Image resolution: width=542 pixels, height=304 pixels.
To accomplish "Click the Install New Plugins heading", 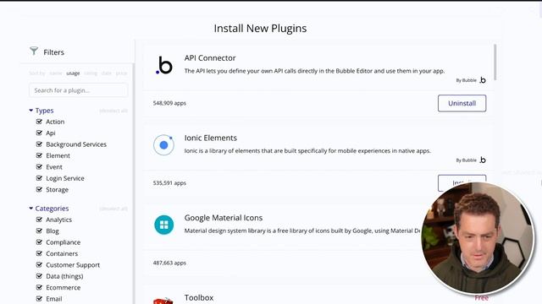I will pos(260,28).
